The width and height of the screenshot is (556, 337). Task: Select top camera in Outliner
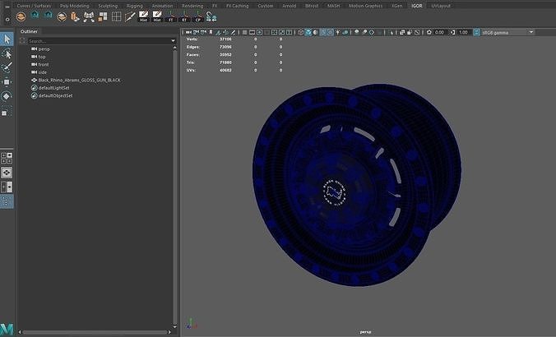tap(42, 57)
